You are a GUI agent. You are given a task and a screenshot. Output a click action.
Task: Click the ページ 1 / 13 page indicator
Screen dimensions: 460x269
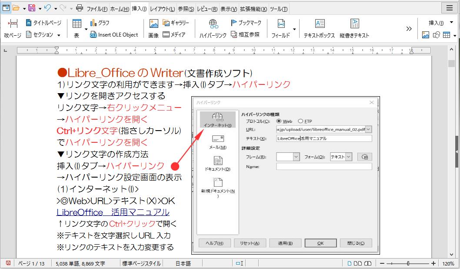pyautogui.click(x=31, y=263)
